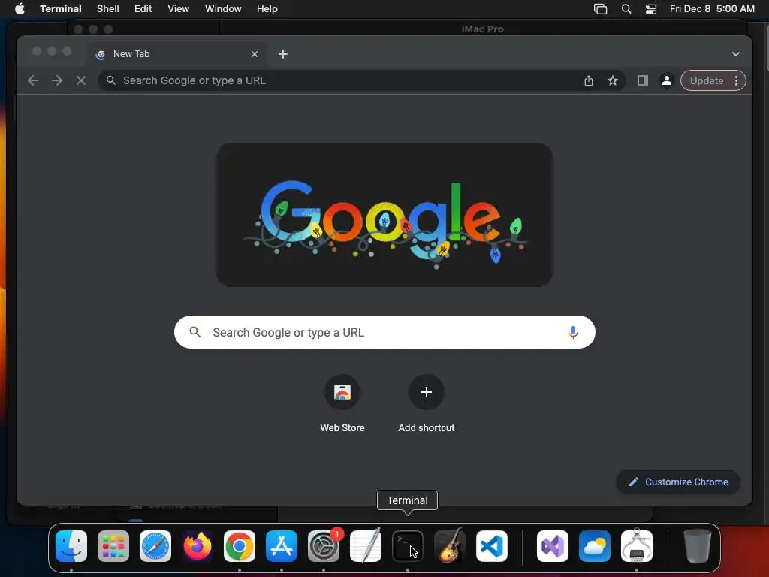The width and height of the screenshot is (769, 577).
Task: Expand the tab search chevron
Action: [736, 54]
